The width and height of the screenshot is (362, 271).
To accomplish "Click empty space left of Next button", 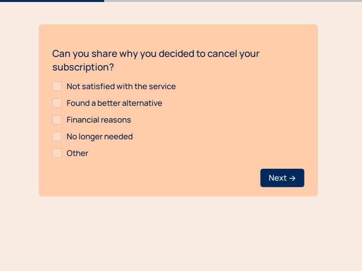I will pos(159,178).
